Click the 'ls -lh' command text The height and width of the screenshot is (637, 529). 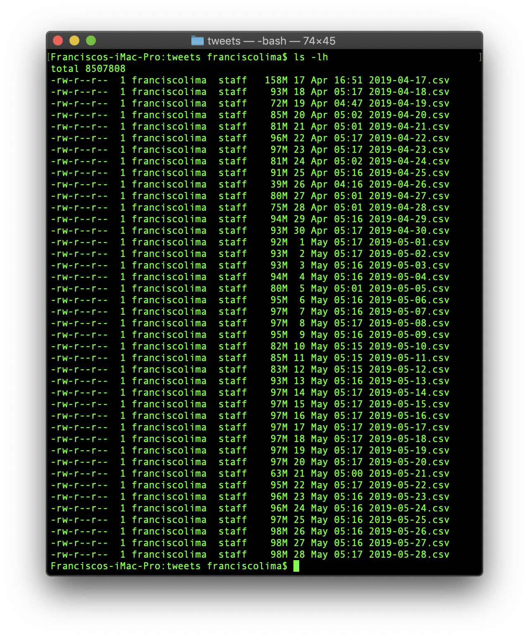pos(311,57)
